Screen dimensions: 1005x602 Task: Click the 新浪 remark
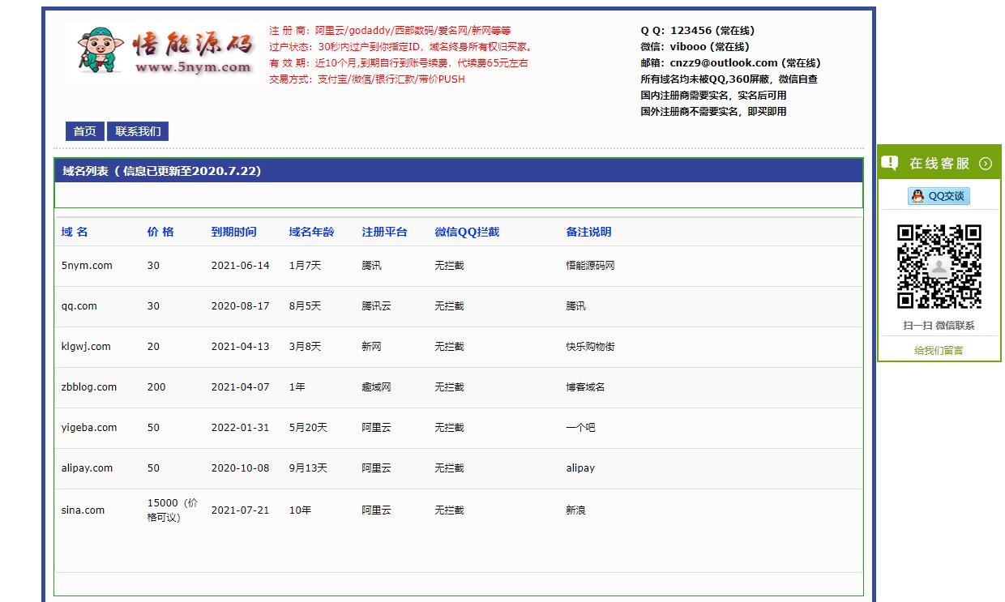[x=575, y=510]
